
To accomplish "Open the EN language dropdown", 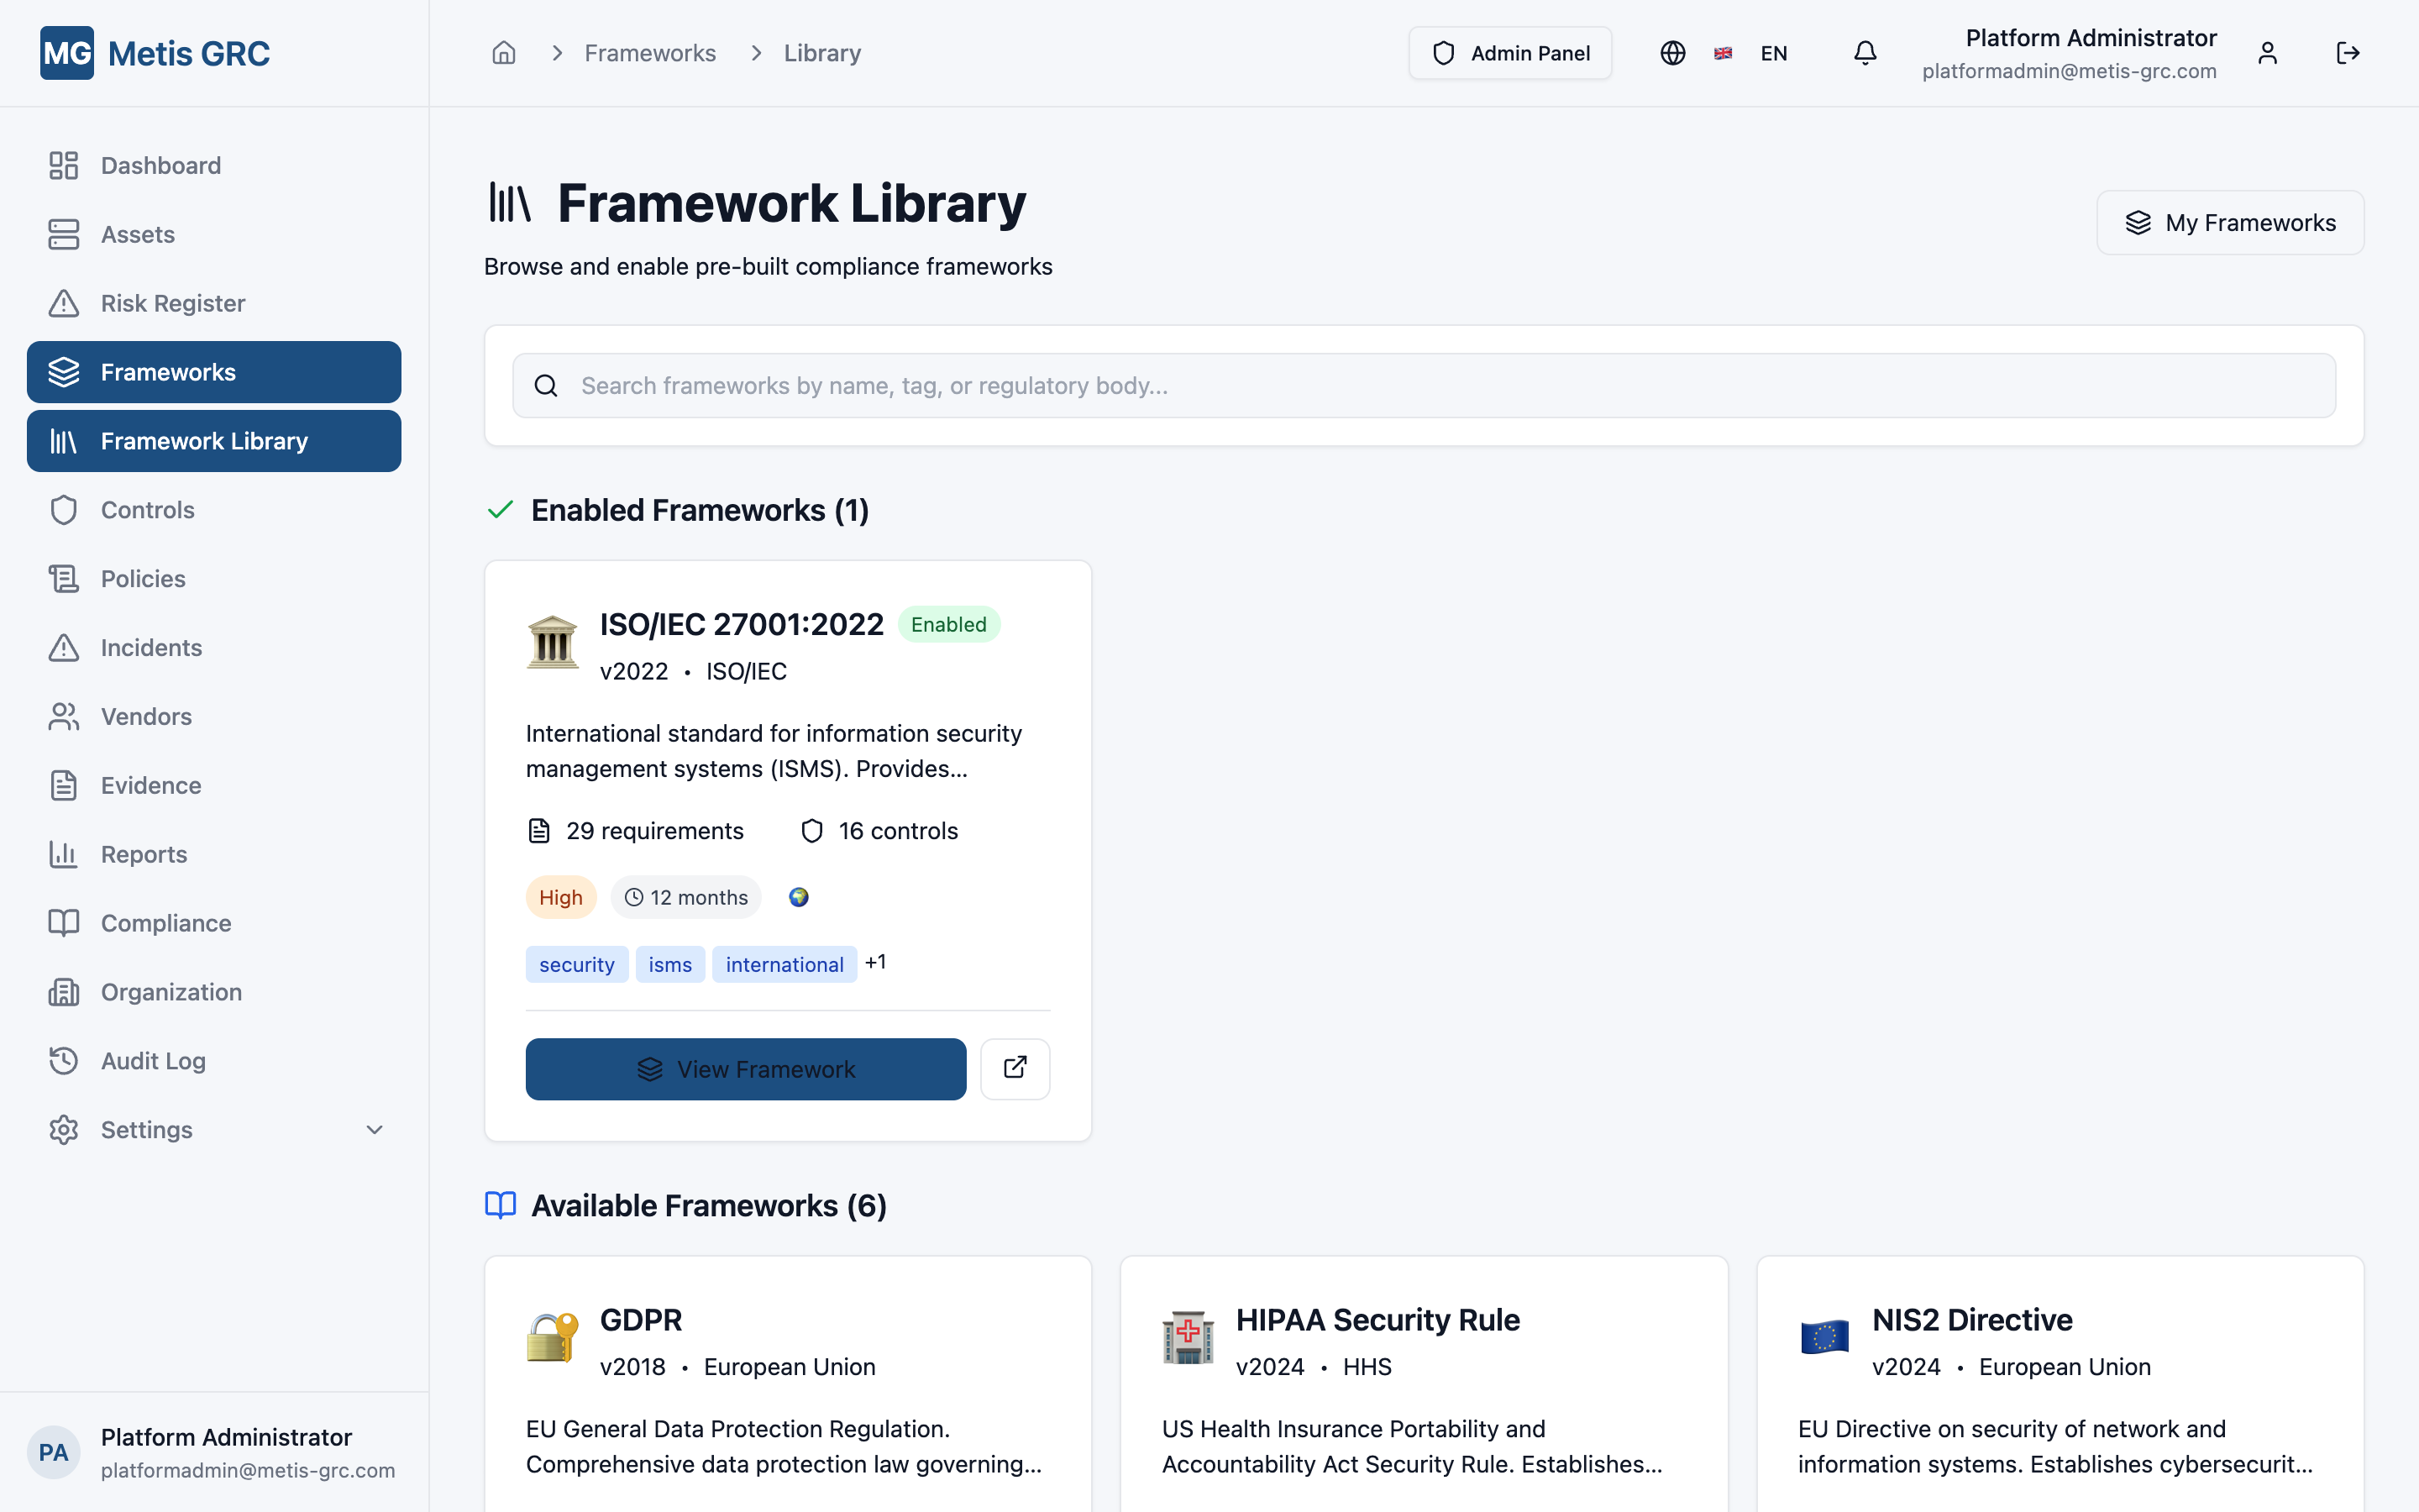I will [1774, 52].
